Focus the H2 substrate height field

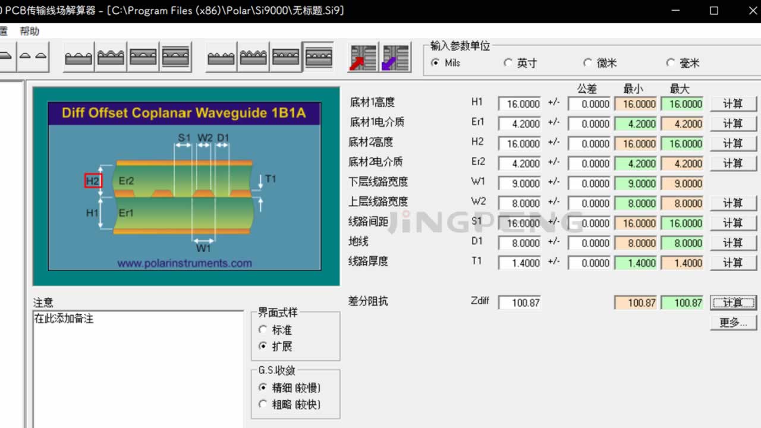520,144
